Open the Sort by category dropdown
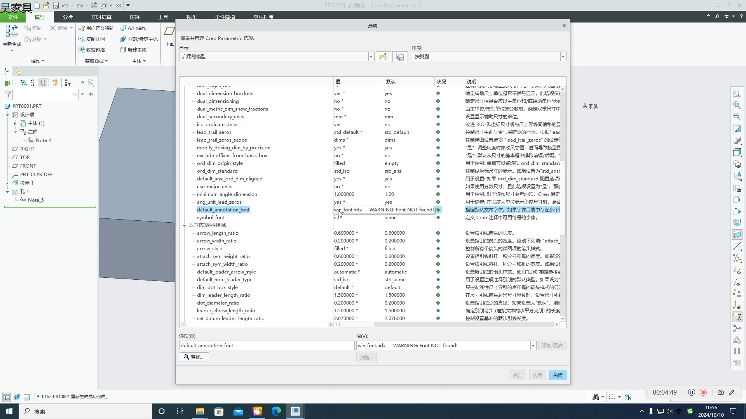Screen dimensions: 746x419 (x=563, y=57)
